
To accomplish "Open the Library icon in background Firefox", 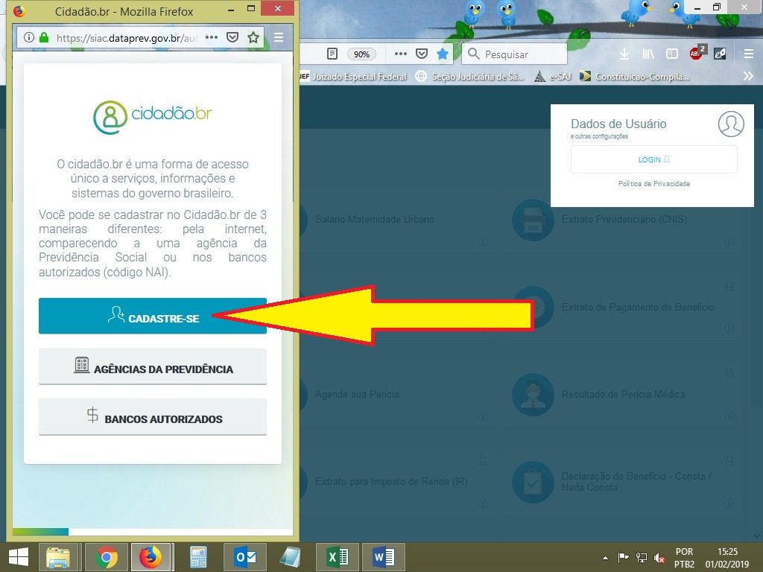I will (648, 54).
